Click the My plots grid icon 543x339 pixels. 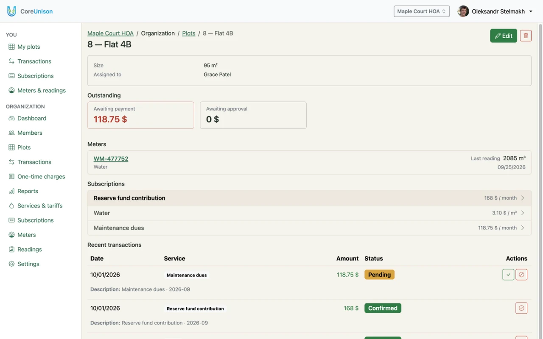click(x=11, y=47)
